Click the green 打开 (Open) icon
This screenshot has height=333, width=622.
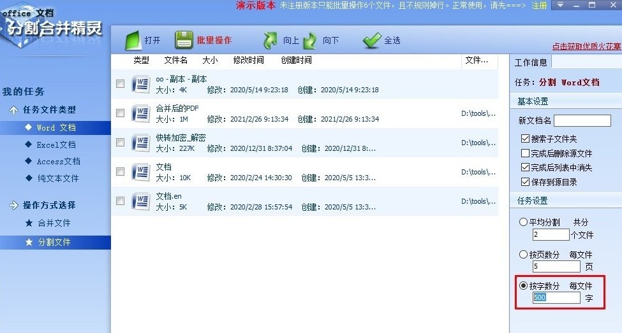[x=133, y=40]
